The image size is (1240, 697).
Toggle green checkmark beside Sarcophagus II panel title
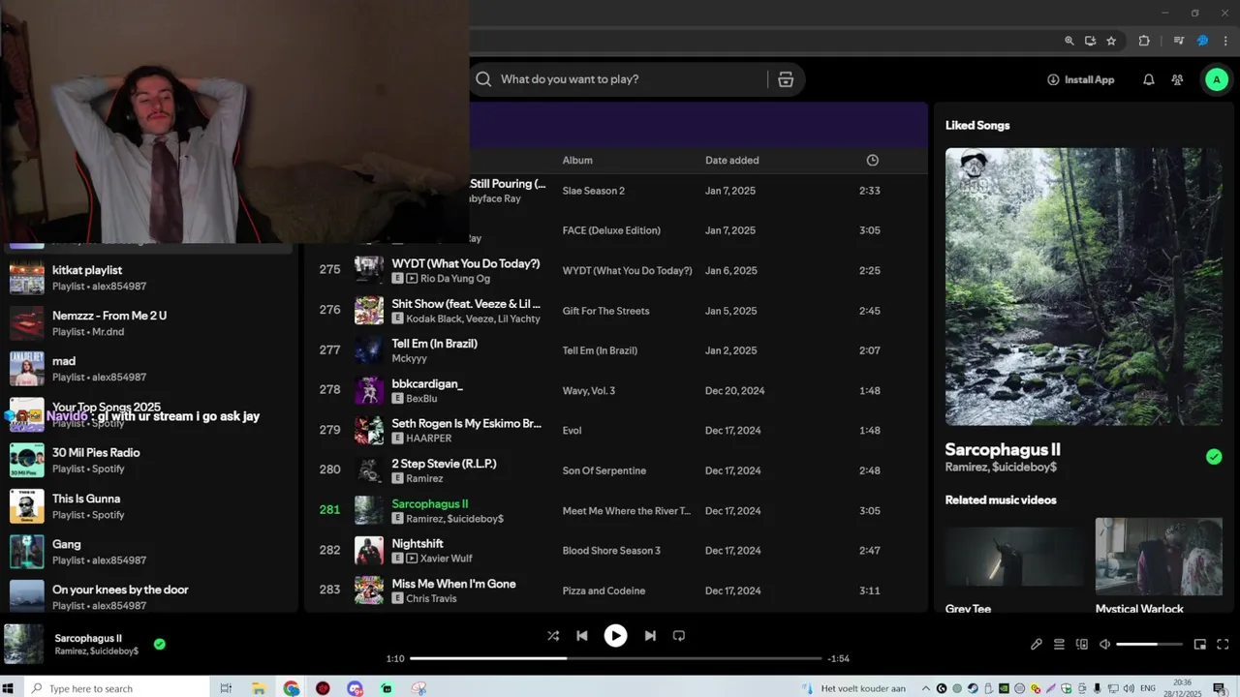(x=1214, y=457)
